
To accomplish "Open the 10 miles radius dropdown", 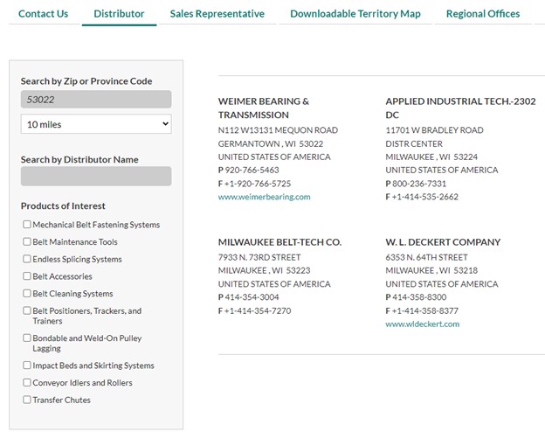I will click(x=96, y=124).
